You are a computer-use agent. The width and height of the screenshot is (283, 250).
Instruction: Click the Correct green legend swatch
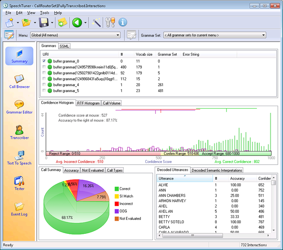117,189
